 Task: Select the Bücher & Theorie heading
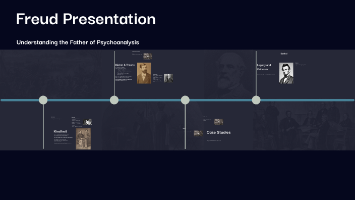click(x=125, y=65)
